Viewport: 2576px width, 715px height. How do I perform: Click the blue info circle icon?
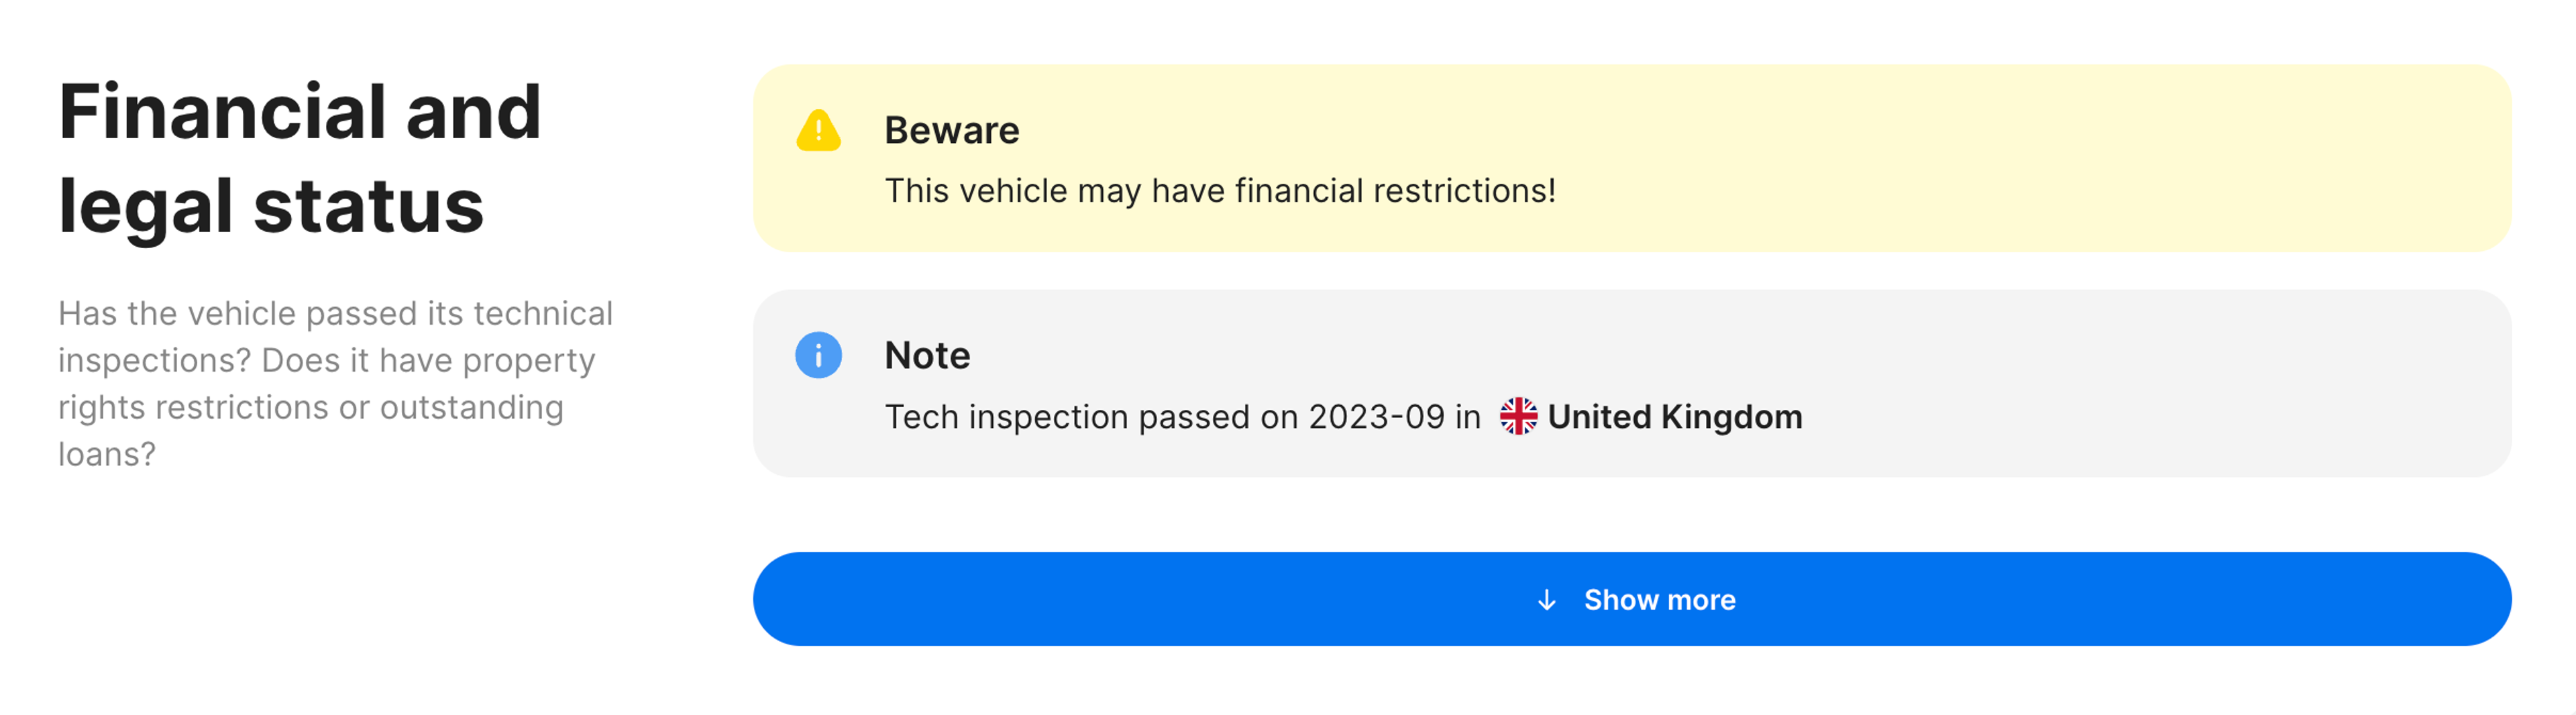(x=818, y=355)
